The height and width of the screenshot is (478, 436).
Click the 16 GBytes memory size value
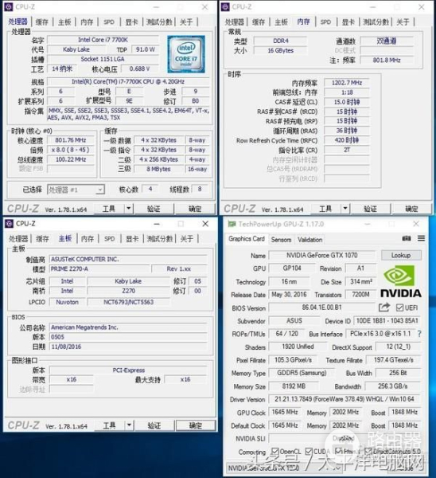(x=281, y=50)
